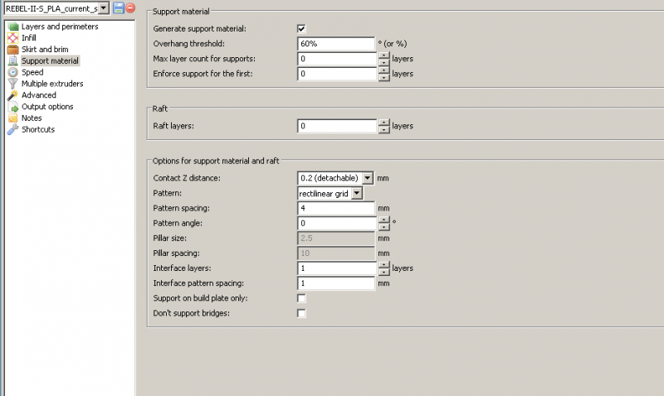Click the Overhang threshold input field
Viewport: 664px width, 396px height.
[x=336, y=44]
